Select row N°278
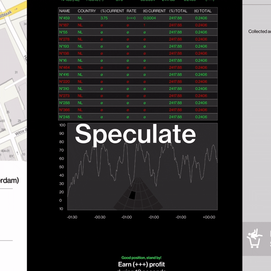 coord(138,39)
